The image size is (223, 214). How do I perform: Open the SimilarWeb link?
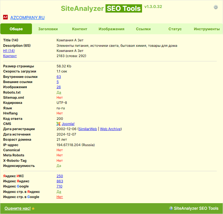tap(88, 129)
